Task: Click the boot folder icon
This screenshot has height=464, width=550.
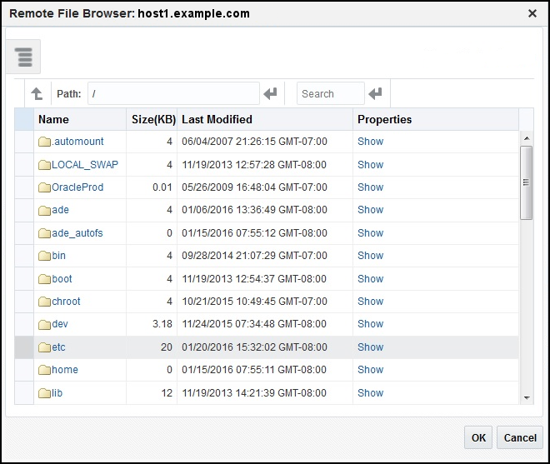Action: point(45,279)
